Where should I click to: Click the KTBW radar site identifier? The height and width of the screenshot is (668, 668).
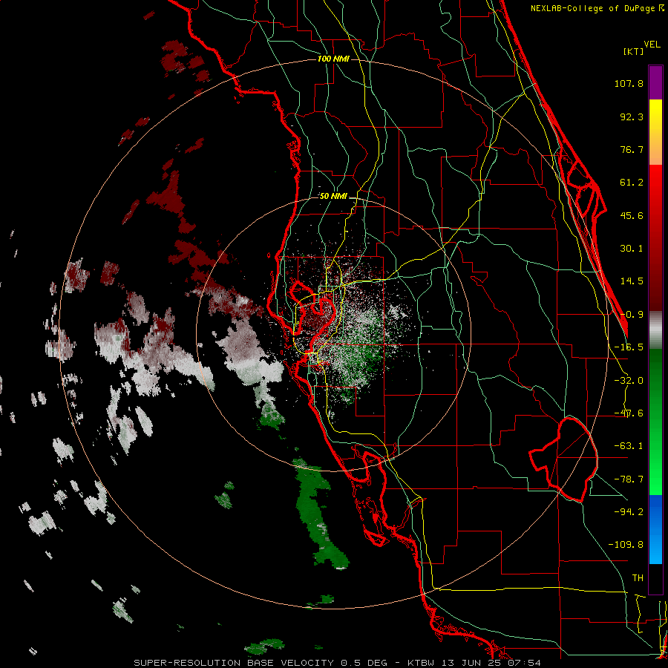click(x=421, y=663)
